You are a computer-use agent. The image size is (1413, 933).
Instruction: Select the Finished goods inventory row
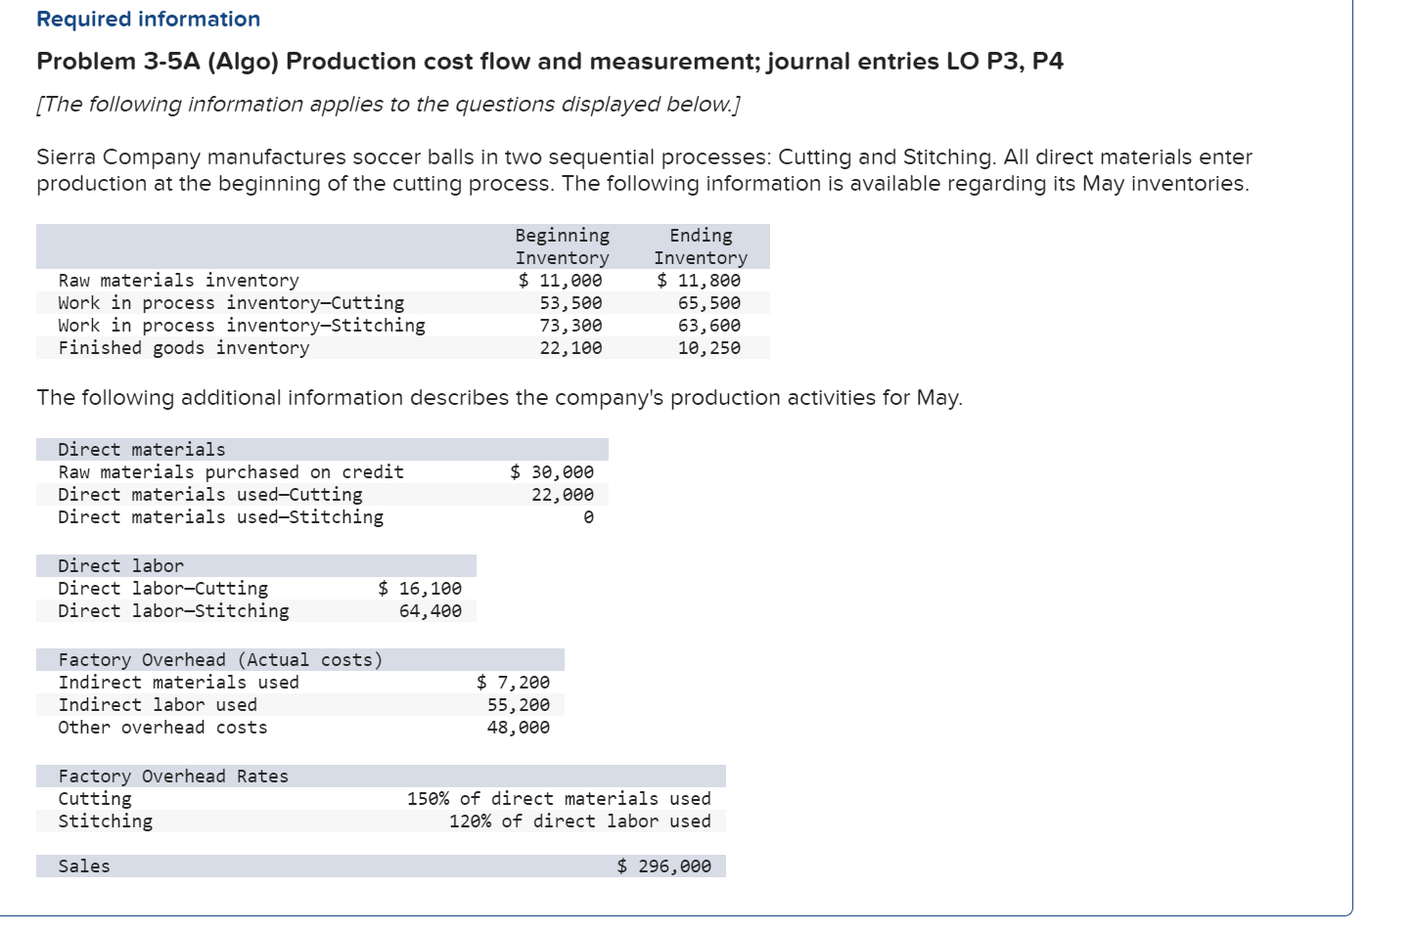(183, 347)
